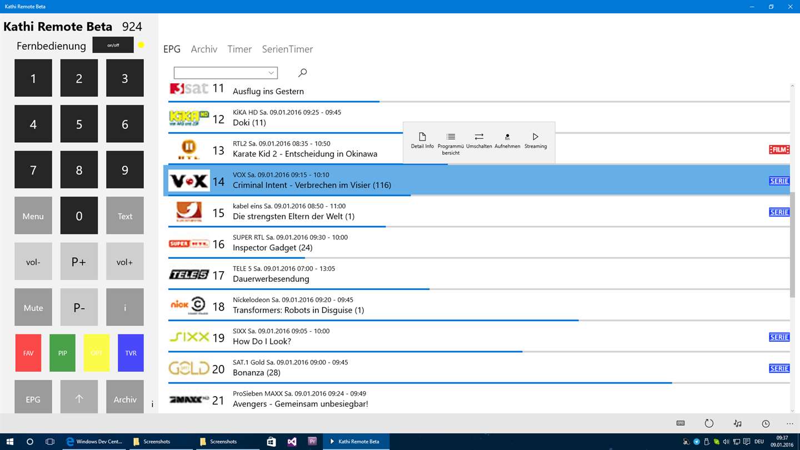Switch to the EPG tab
The width and height of the screenshot is (800, 450).
tap(172, 49)
